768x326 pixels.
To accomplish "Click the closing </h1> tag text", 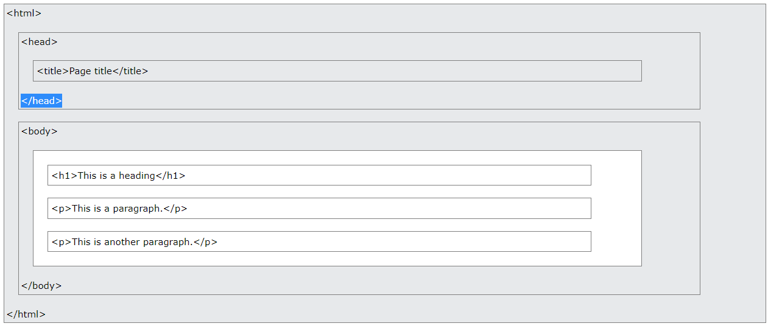I will [171, 175].
